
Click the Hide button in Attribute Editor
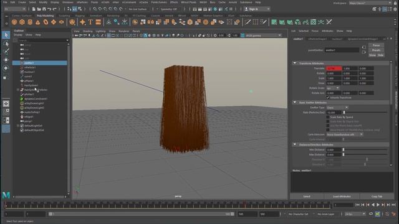(x=380, y=55)
